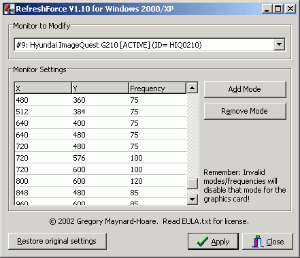
Task: Select the 480 x 360 mode row
Action: click(101, 100)
